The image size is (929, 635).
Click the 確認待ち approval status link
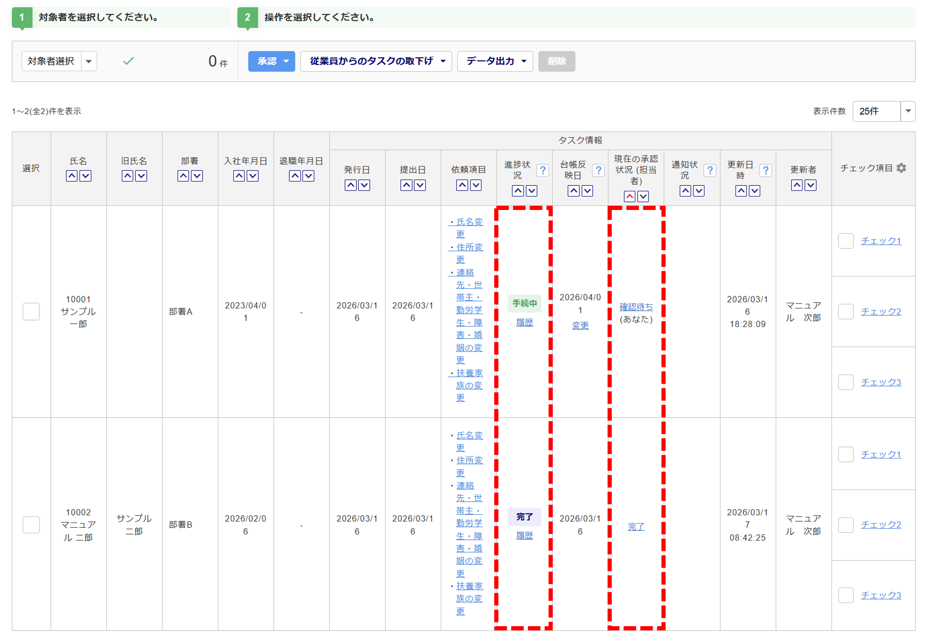click(x=636, y=307)
